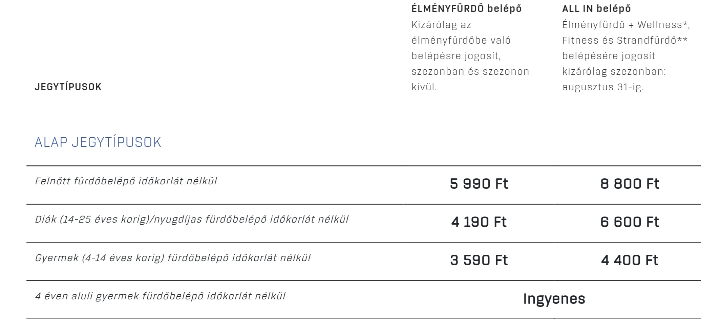701x319 pixels.
Task: Click the Ingyenes free entry text
Action: pos(554,299)
